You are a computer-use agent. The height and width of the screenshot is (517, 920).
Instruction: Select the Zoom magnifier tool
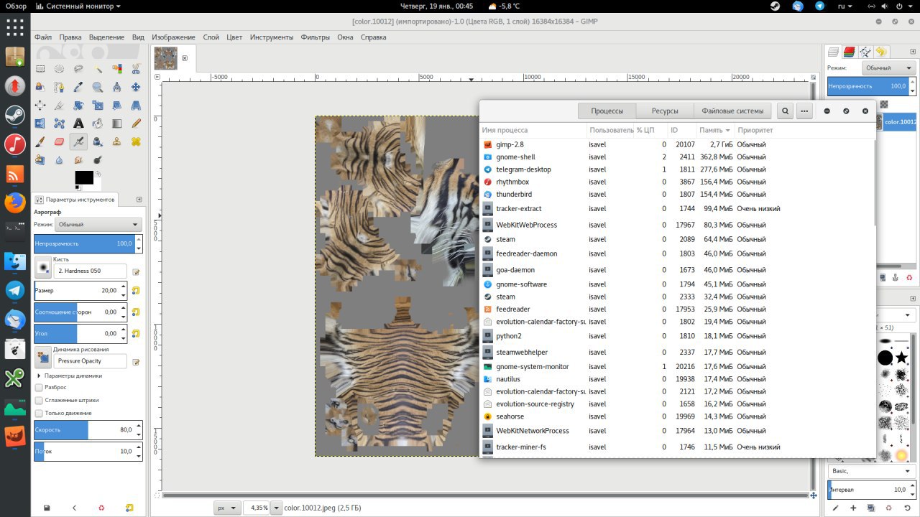tap(97, 88)
